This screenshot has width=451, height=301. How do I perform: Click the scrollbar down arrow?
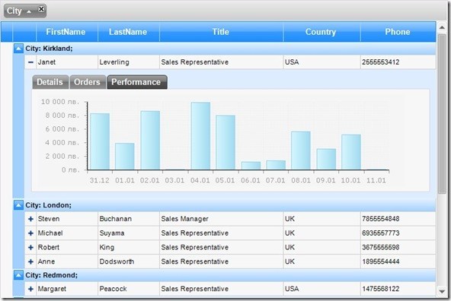[442, 292]
